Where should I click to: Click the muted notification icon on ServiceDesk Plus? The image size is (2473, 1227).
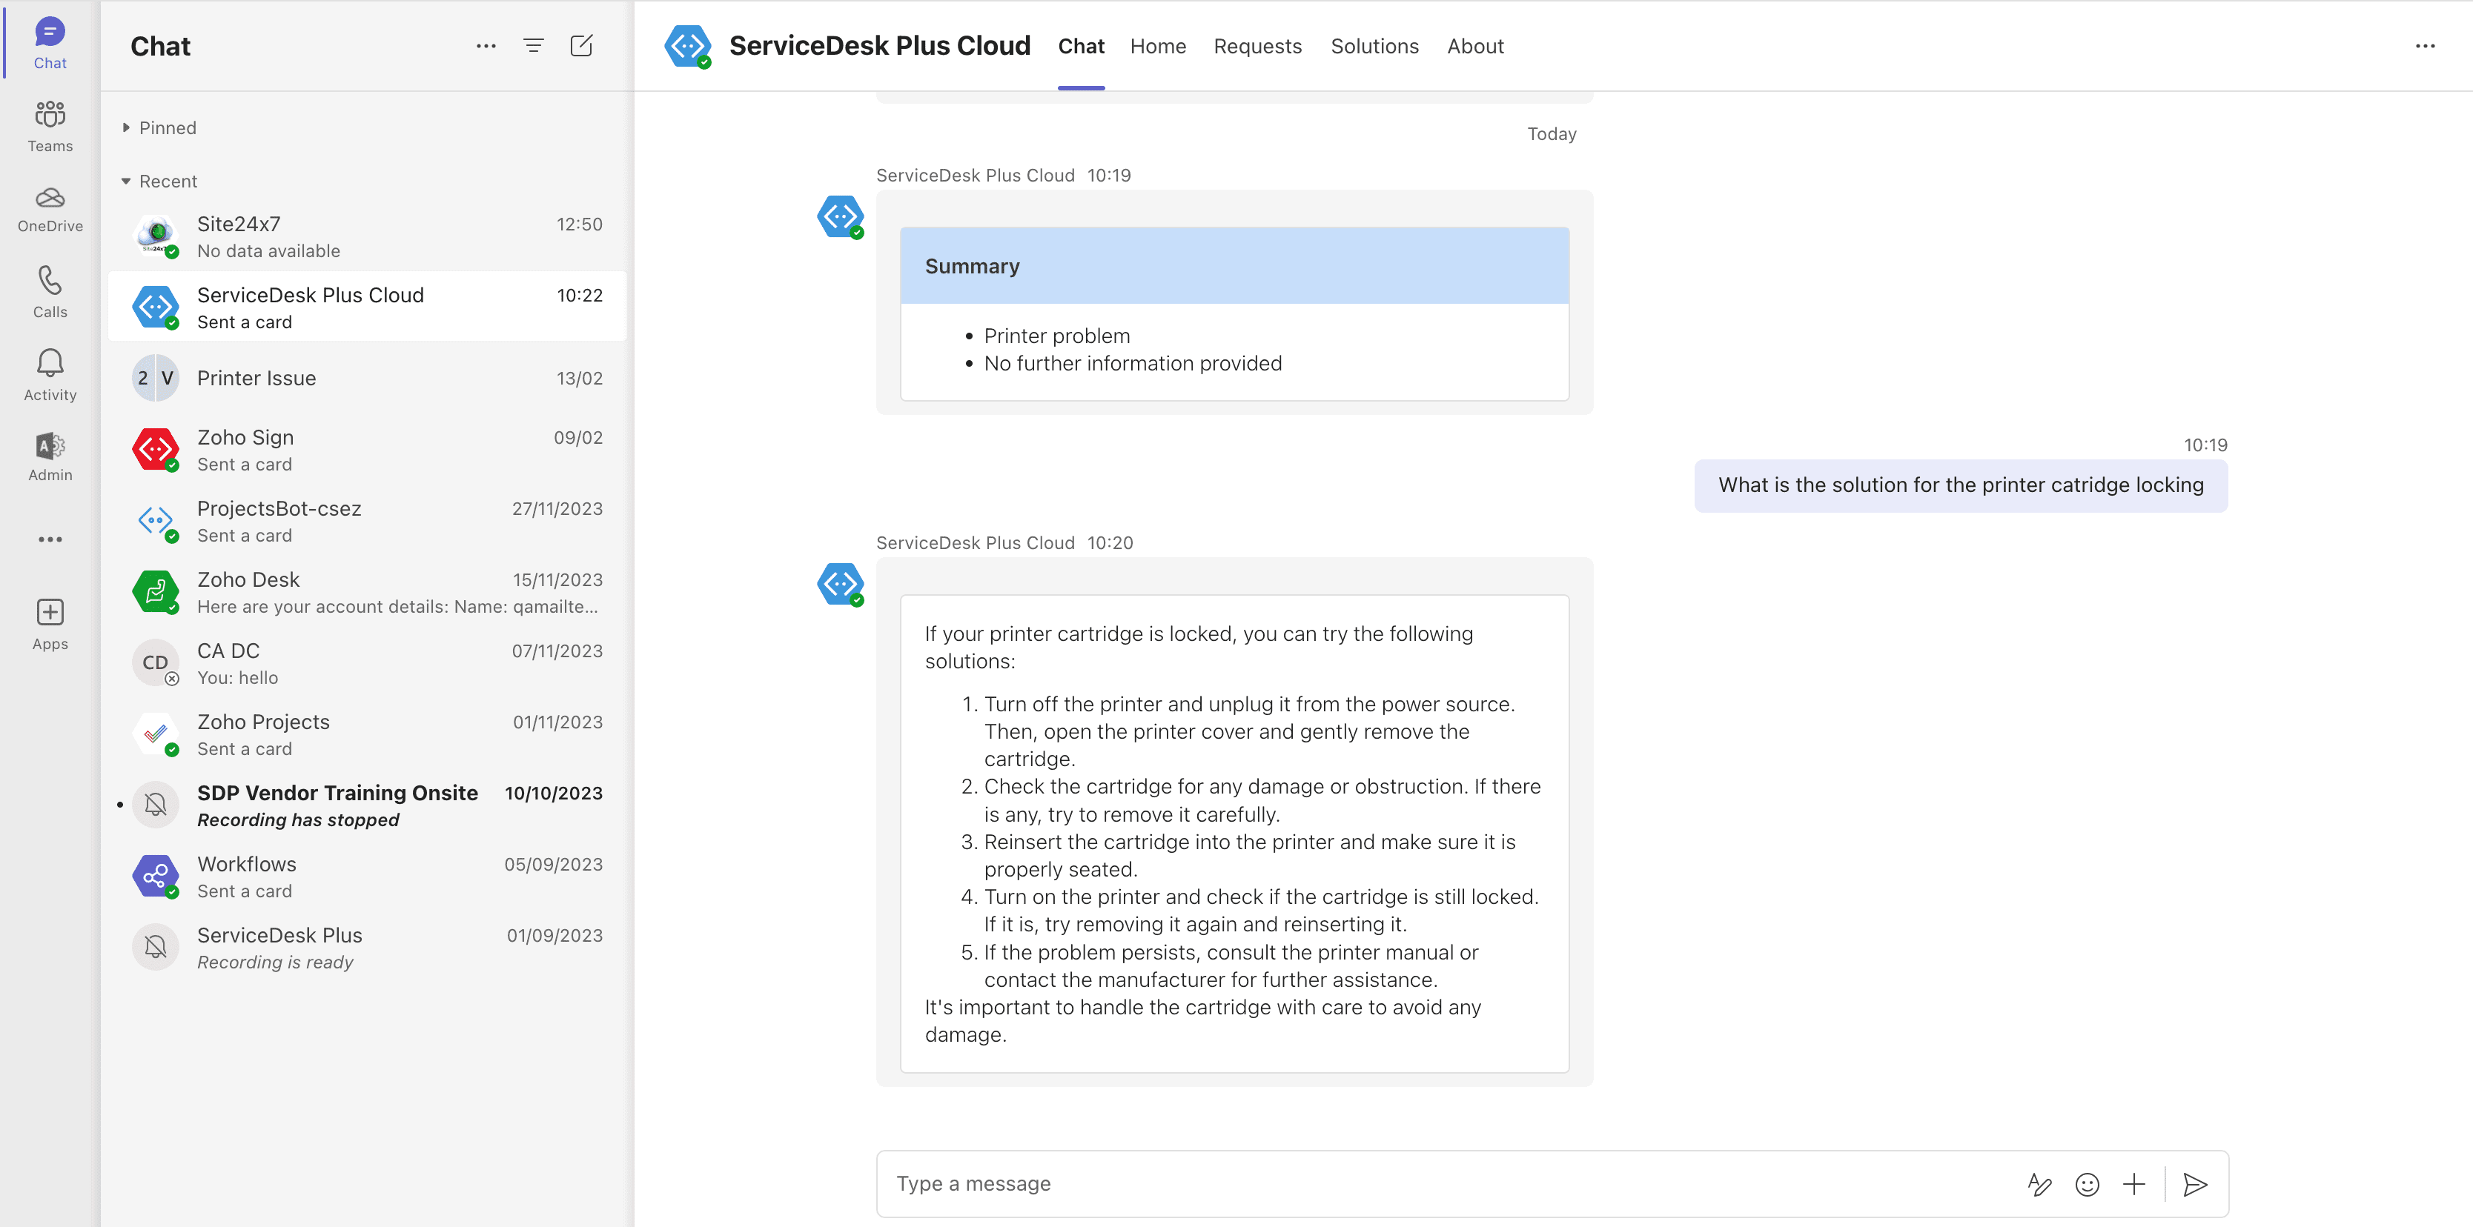tap(156, 947)
